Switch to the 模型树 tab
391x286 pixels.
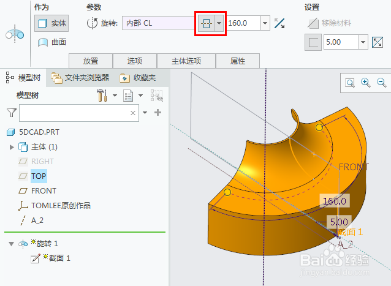pos(23,78)
